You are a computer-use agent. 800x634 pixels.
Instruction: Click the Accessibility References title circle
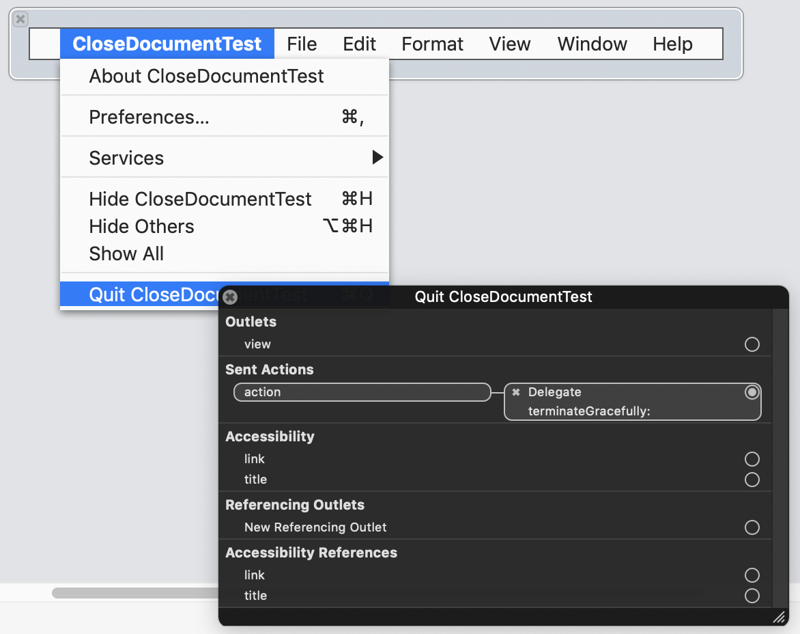tap(752, 596)
